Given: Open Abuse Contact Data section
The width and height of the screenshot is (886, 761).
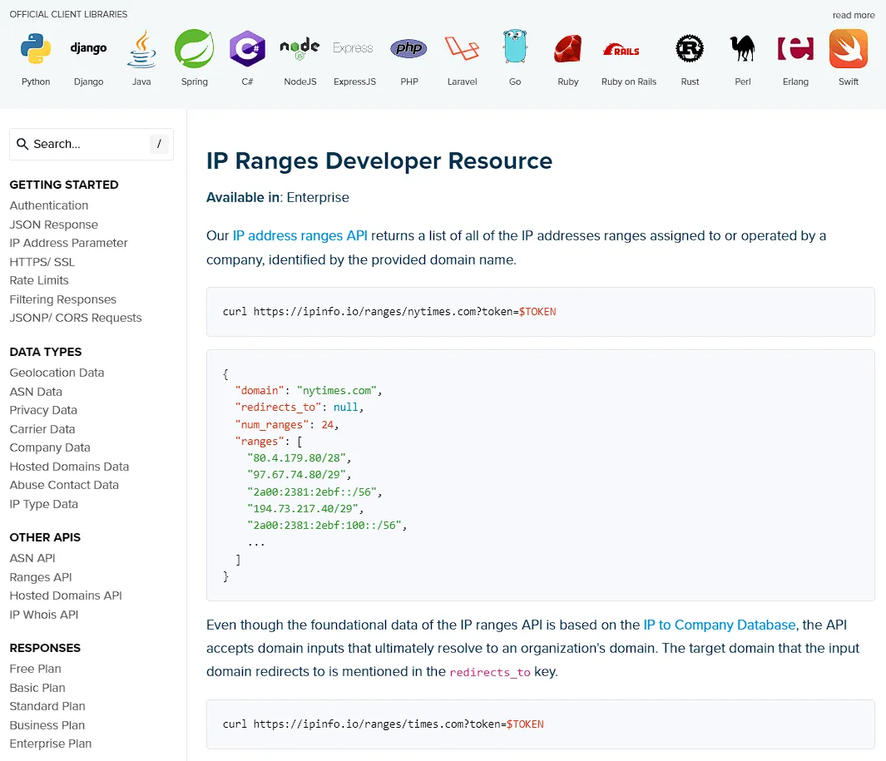Looking at the screenshot, I should tap(64, 485).
